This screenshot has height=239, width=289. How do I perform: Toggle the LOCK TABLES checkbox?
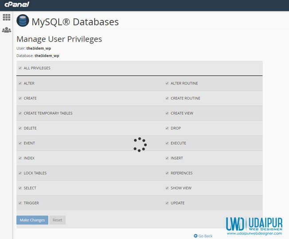click(20, 173)
